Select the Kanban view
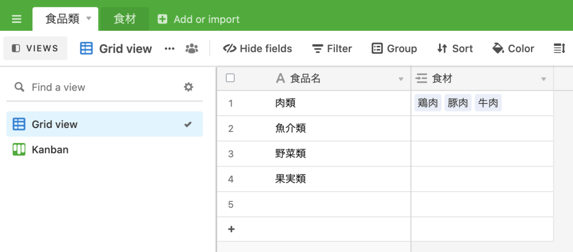This screenshot has width=573, height=252. pos(50,150)
